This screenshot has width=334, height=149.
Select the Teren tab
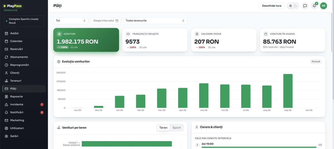(163, 128)
